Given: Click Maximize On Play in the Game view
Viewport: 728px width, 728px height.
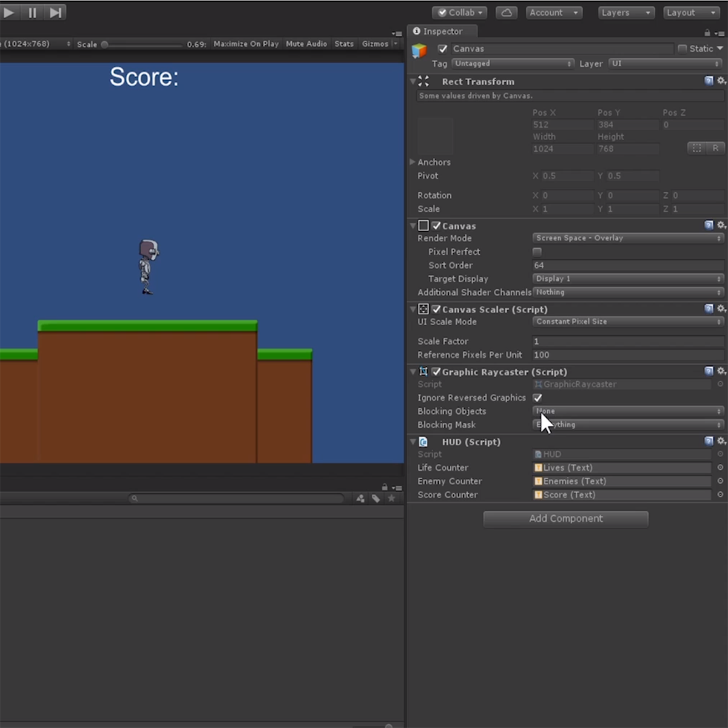Looking at the screenshot, I should (x=246, y=43).
